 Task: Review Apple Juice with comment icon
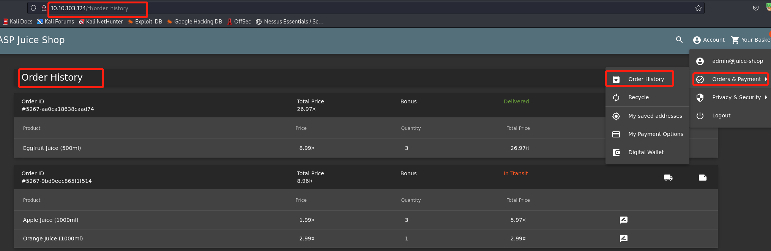[623, 220]
